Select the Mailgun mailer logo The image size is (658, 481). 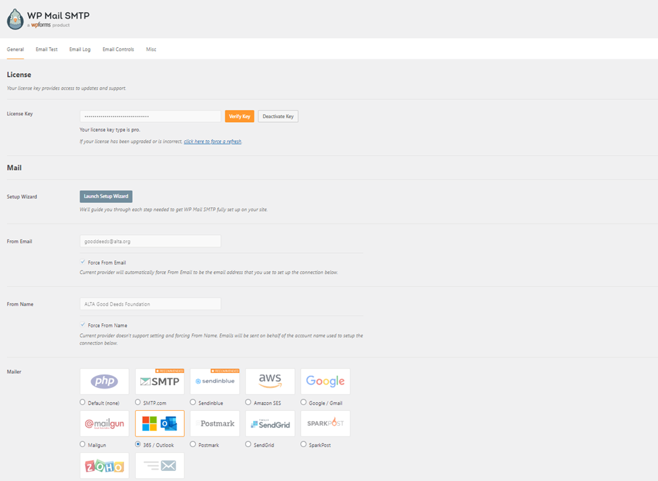click(x=105, y=424)
